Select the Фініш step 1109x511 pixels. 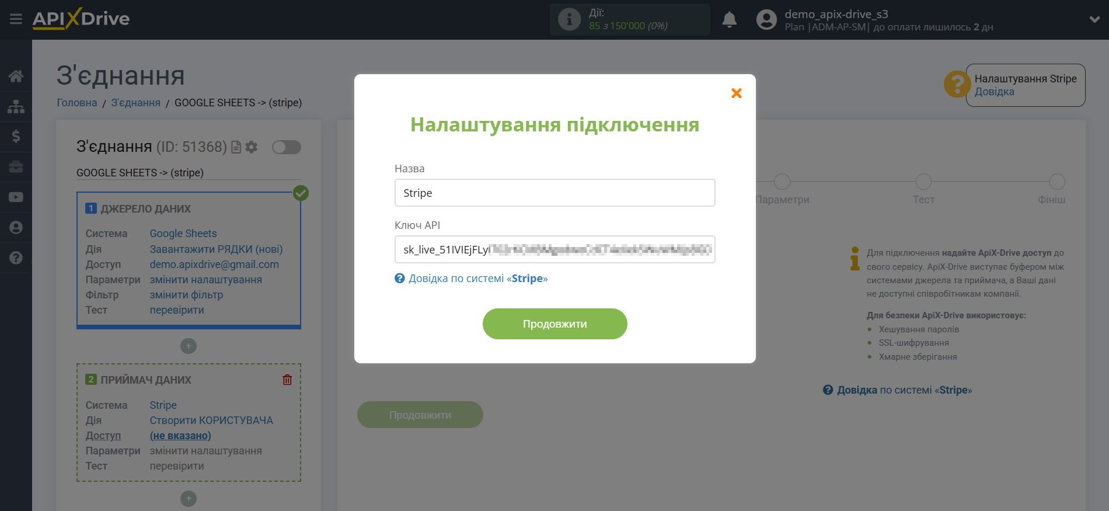[1057, 182]
